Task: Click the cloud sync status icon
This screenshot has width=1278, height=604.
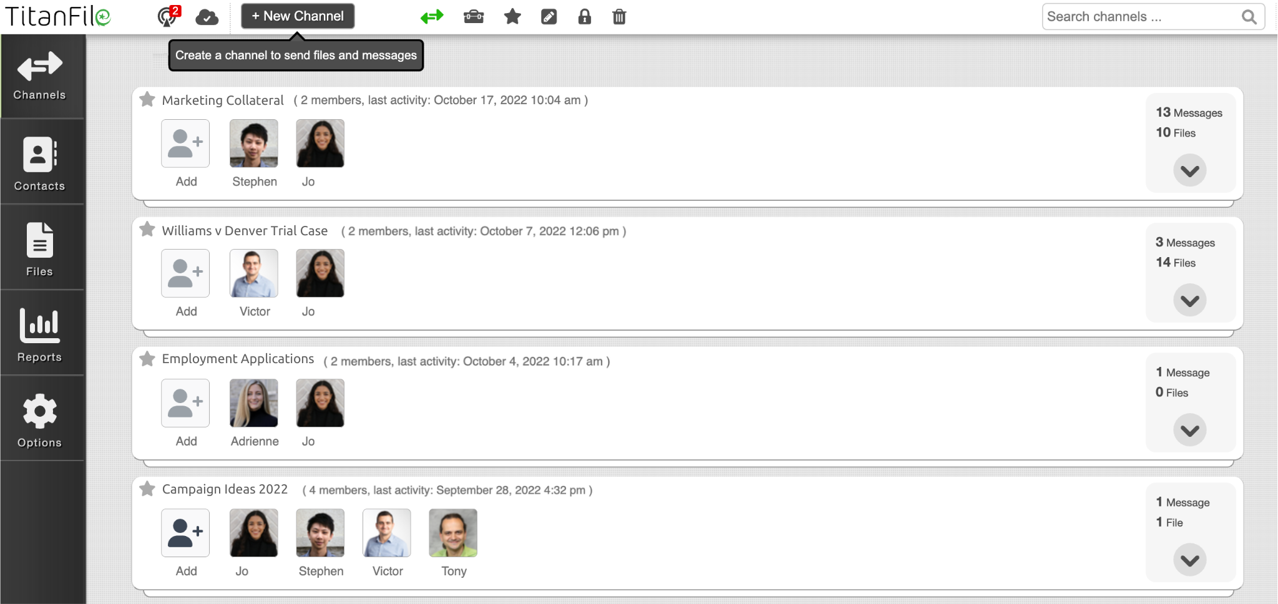Action: click(x=207, y=17)
